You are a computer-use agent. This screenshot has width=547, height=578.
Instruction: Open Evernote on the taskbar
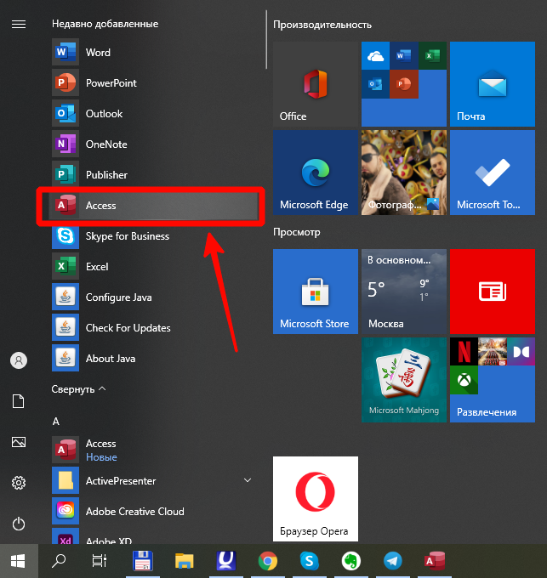(350, 561)
